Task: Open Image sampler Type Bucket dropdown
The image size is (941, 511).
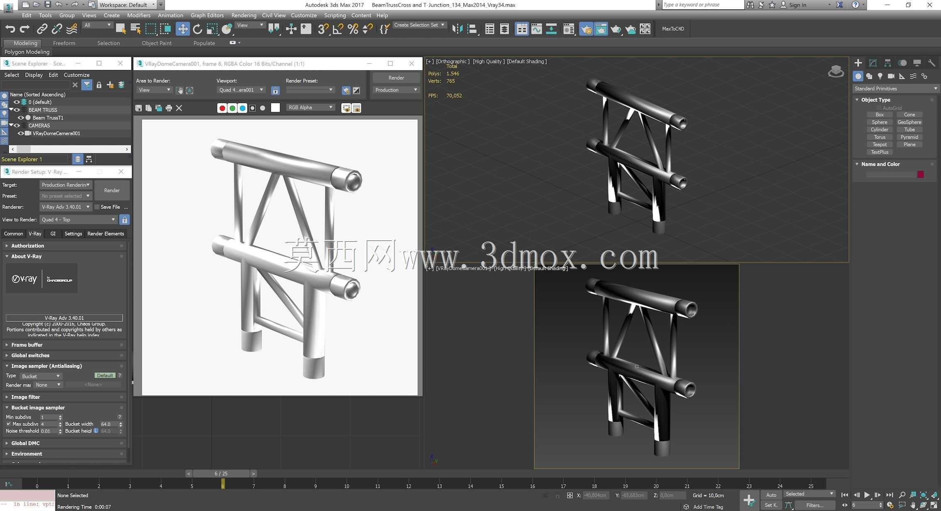Action: (41, 376)
